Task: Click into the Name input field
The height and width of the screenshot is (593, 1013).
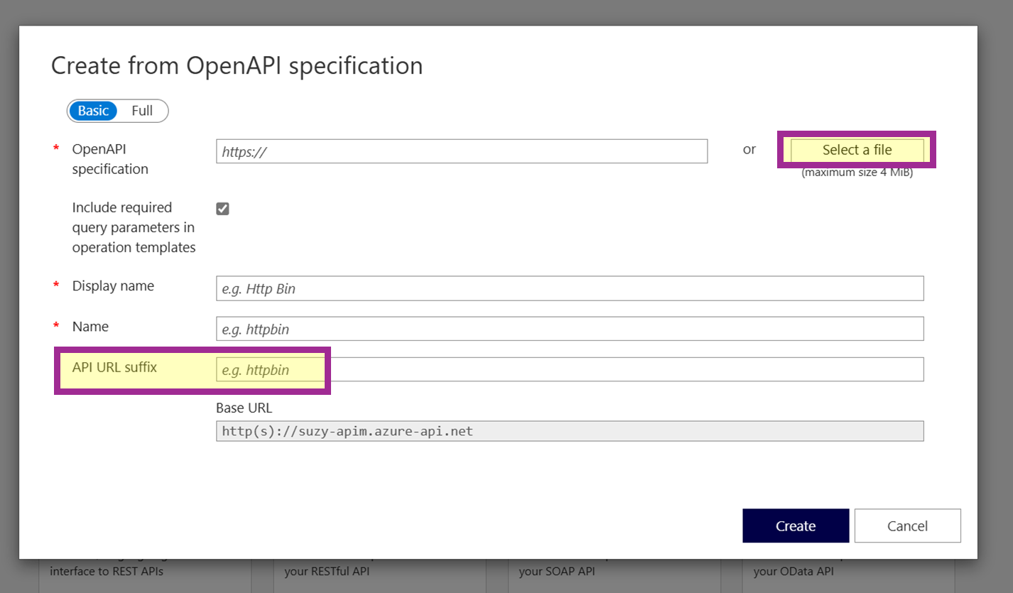Action: (570, 329)
